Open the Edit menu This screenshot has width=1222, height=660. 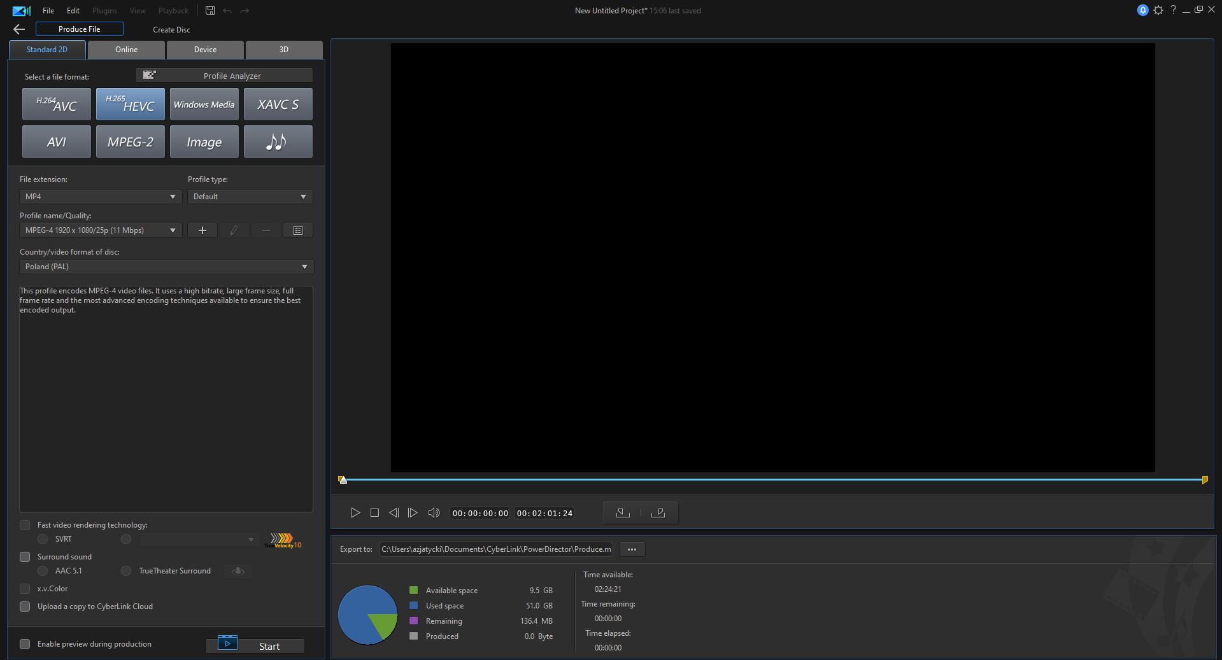73,11
